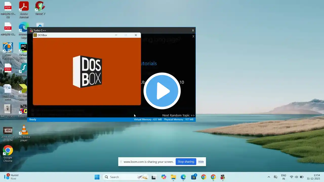Open the volume speaker tray icon
Screen dimensions: 324x182
[x=296, y=177]
